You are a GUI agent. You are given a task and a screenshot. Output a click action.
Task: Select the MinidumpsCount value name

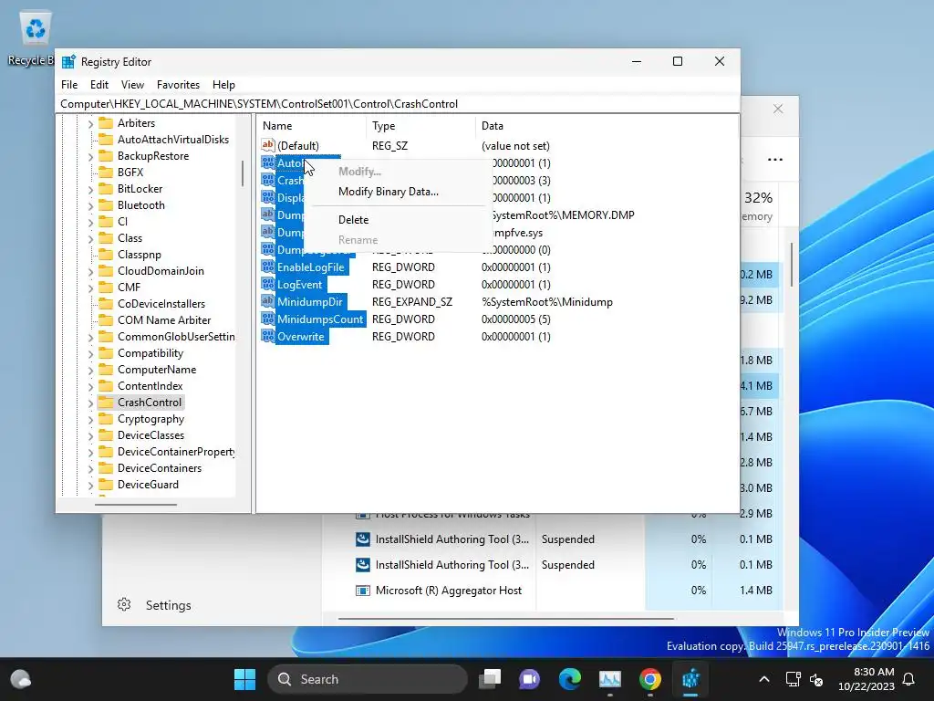pos(320,319)
